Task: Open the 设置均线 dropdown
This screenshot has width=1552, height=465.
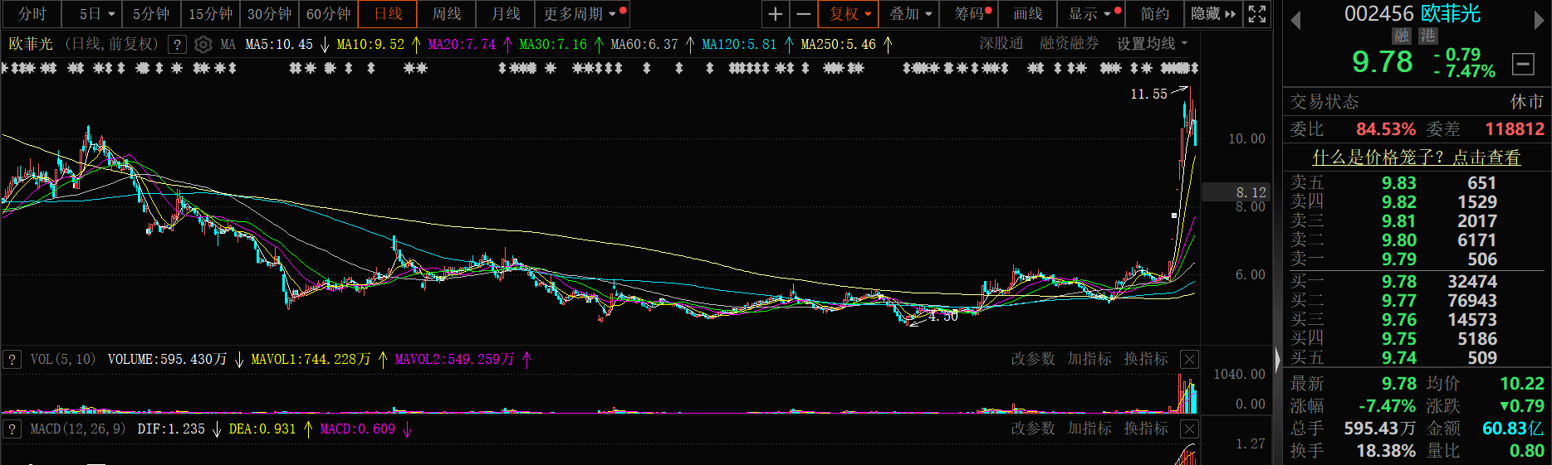Action: 1152,44
